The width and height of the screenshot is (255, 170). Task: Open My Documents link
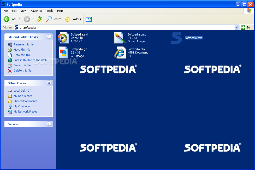tap(23, 96)
